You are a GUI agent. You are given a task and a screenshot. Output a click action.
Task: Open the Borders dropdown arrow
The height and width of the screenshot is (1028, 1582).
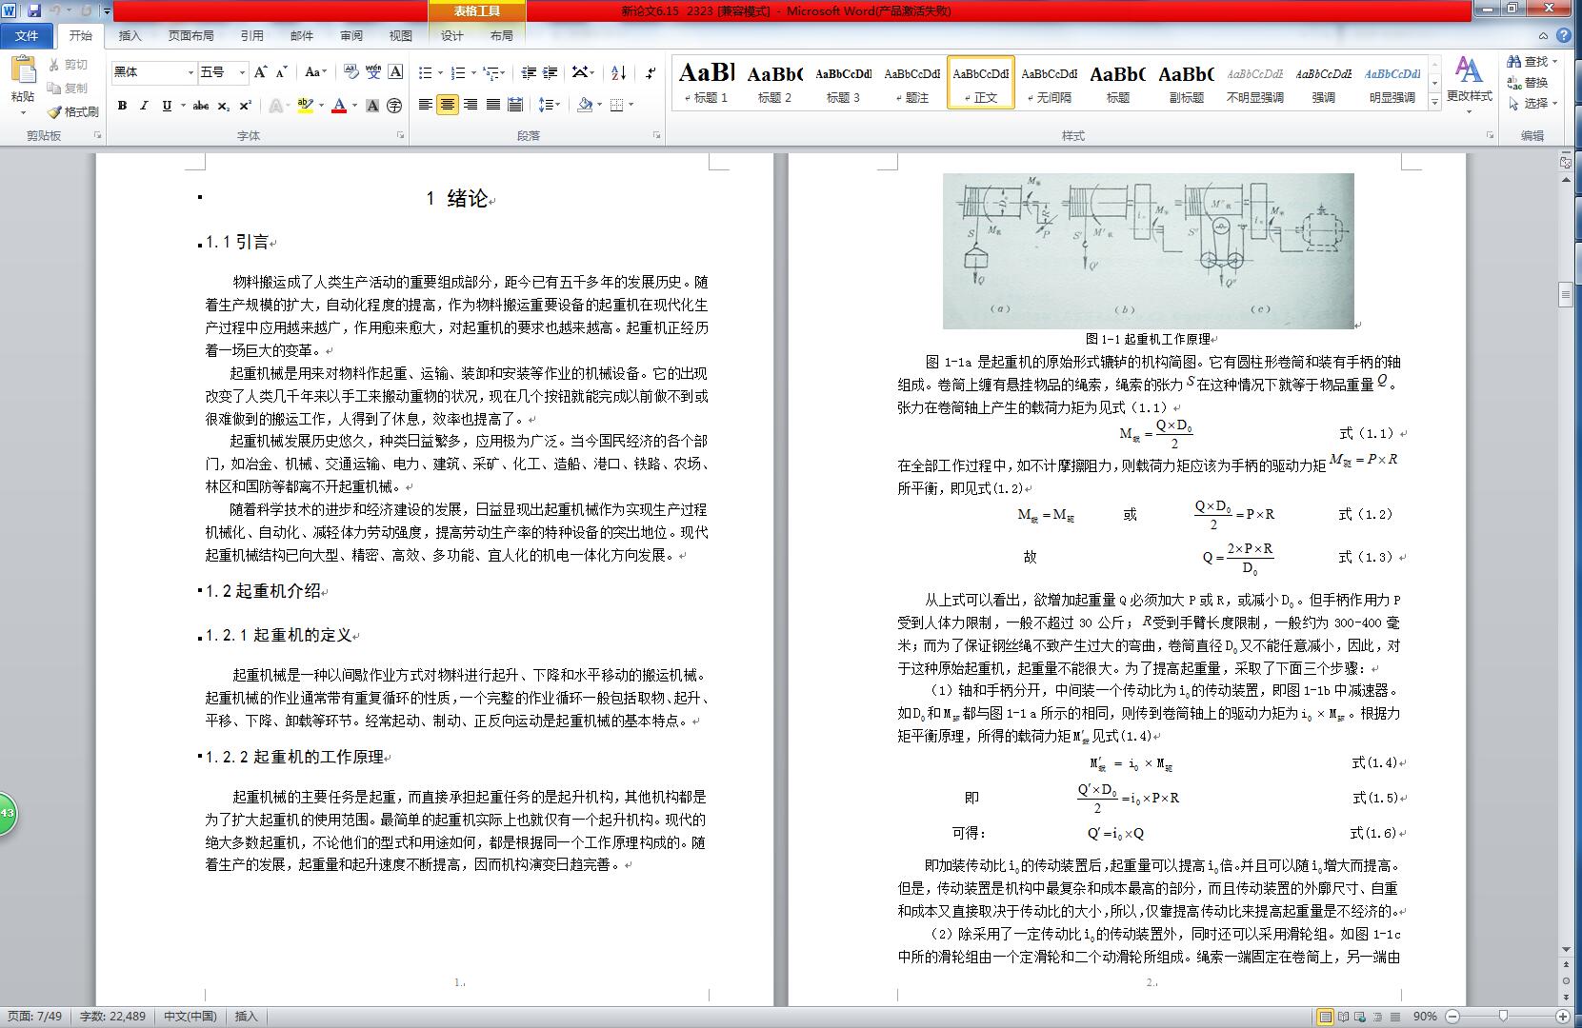pyautogui.click(x=631, y=105)
